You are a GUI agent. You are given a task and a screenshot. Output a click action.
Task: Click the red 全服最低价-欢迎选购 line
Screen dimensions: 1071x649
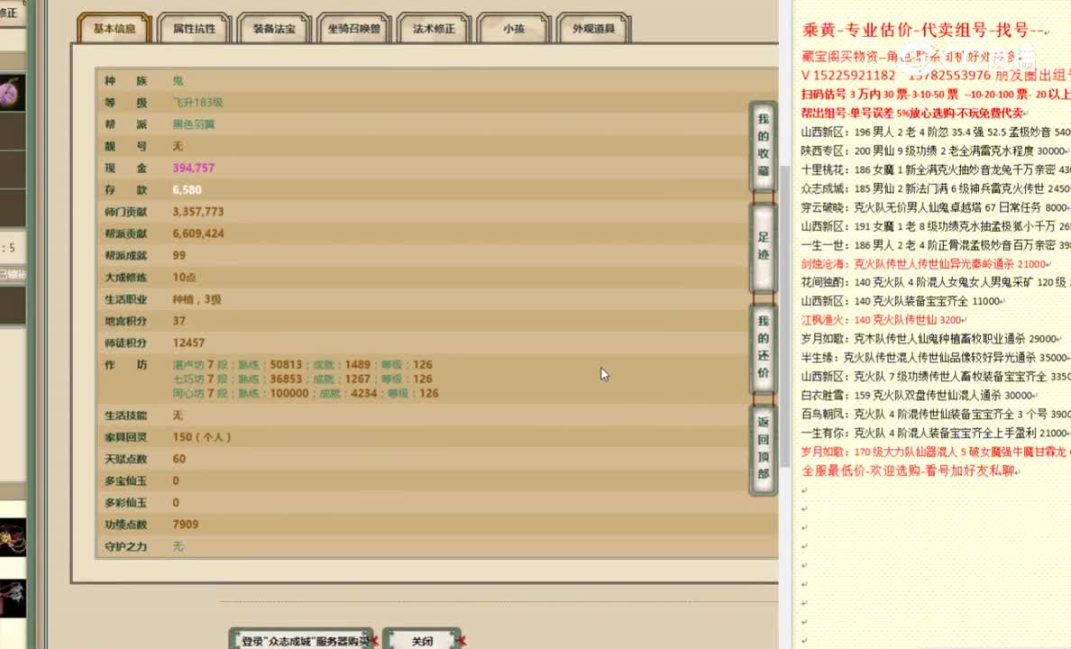[910, 471]
